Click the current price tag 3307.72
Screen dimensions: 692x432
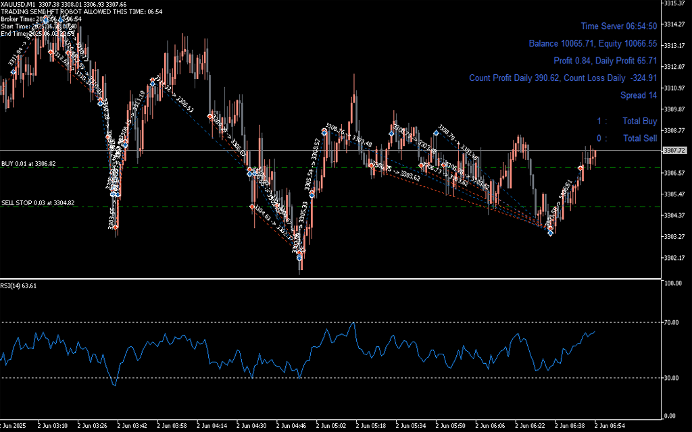point(675,150)
